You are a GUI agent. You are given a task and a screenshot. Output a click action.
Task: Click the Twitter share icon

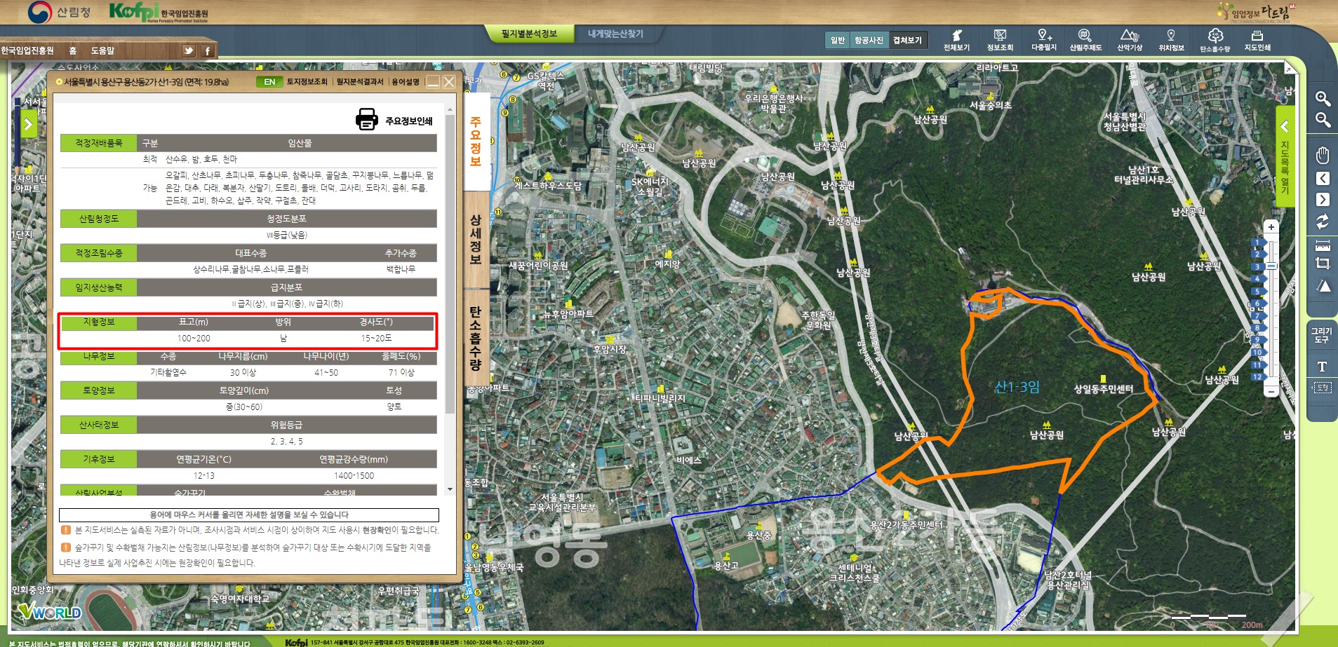click(x=188, y=50)
